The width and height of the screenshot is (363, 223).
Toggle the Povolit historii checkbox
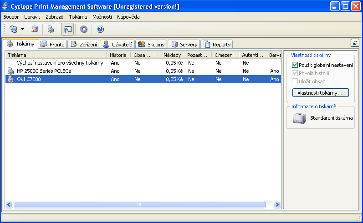[295, 73]
